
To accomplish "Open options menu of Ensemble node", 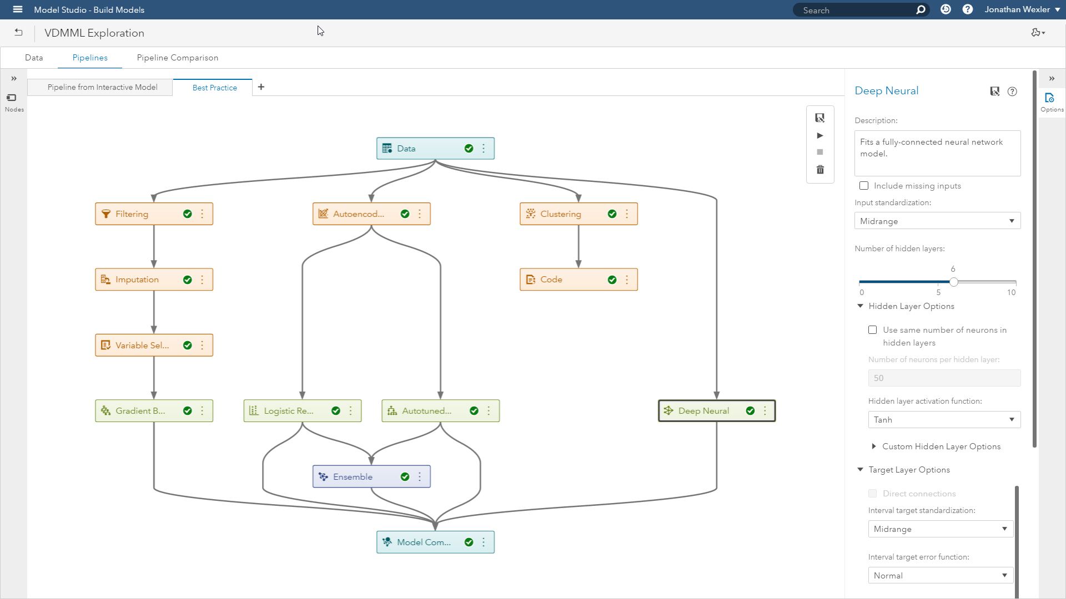I will click(x=420, y=476).
